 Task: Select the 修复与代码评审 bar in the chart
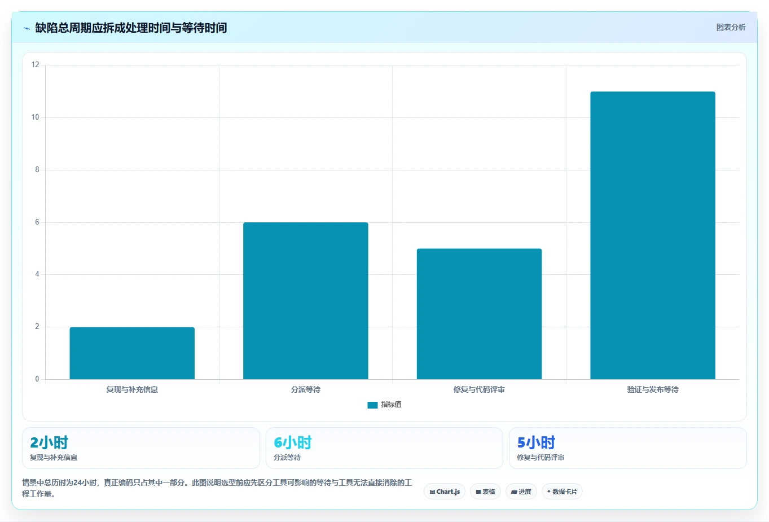click(x=479, y=314)
